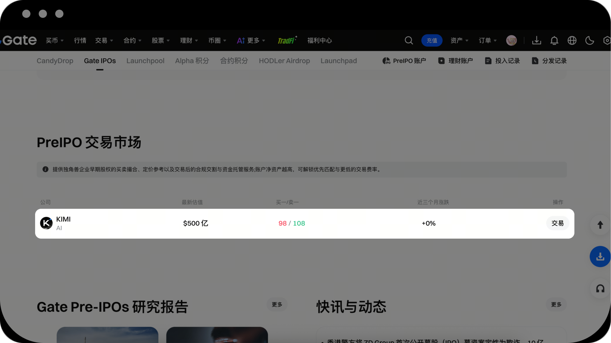The height and width of the screenshot is (343, 611).
Task: Open the user avatar menu
Action: [x=511, y=40]
